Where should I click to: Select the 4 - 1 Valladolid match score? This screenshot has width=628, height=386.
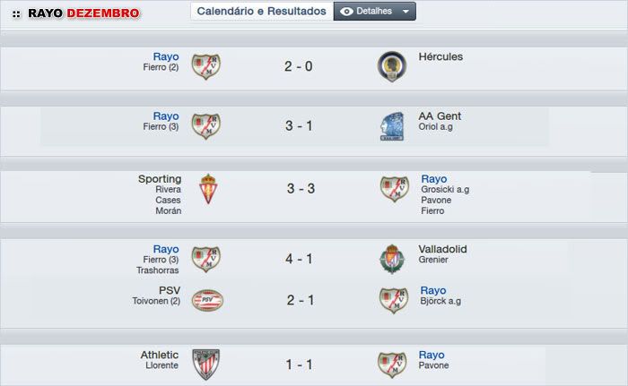(300, 259)
